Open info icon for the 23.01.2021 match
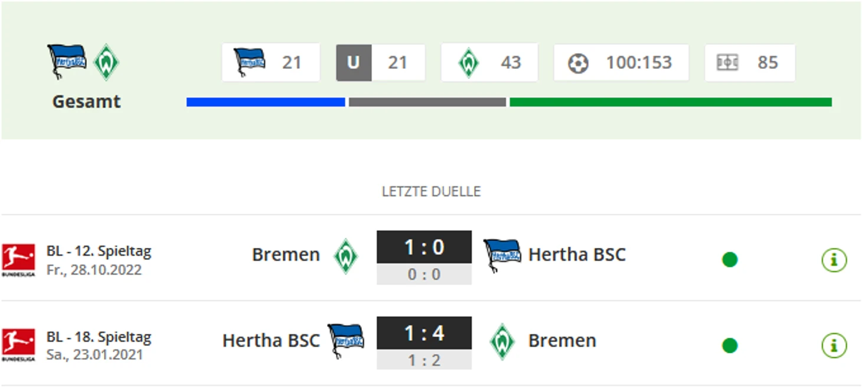This screenshot has width=862, height=387. click(834, 345)
